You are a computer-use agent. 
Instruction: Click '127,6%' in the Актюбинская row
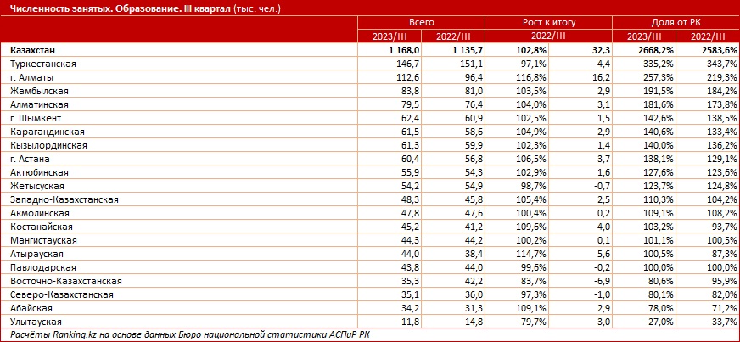point(659,173)
